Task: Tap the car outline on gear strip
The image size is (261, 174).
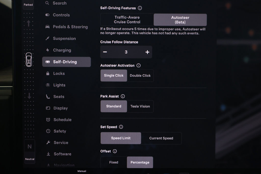Action: [29, 60]
